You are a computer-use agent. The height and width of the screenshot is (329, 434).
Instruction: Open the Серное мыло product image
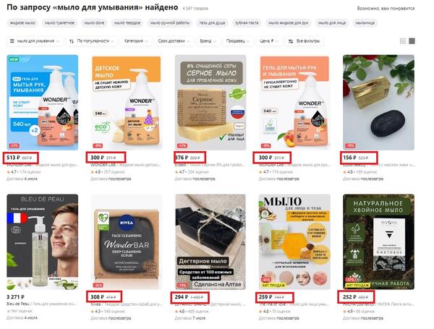[x=210, y=103]
